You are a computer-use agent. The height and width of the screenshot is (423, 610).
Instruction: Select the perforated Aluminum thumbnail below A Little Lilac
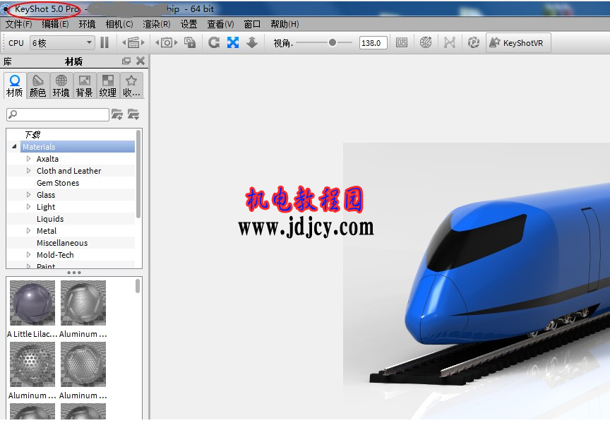(32, 364)
